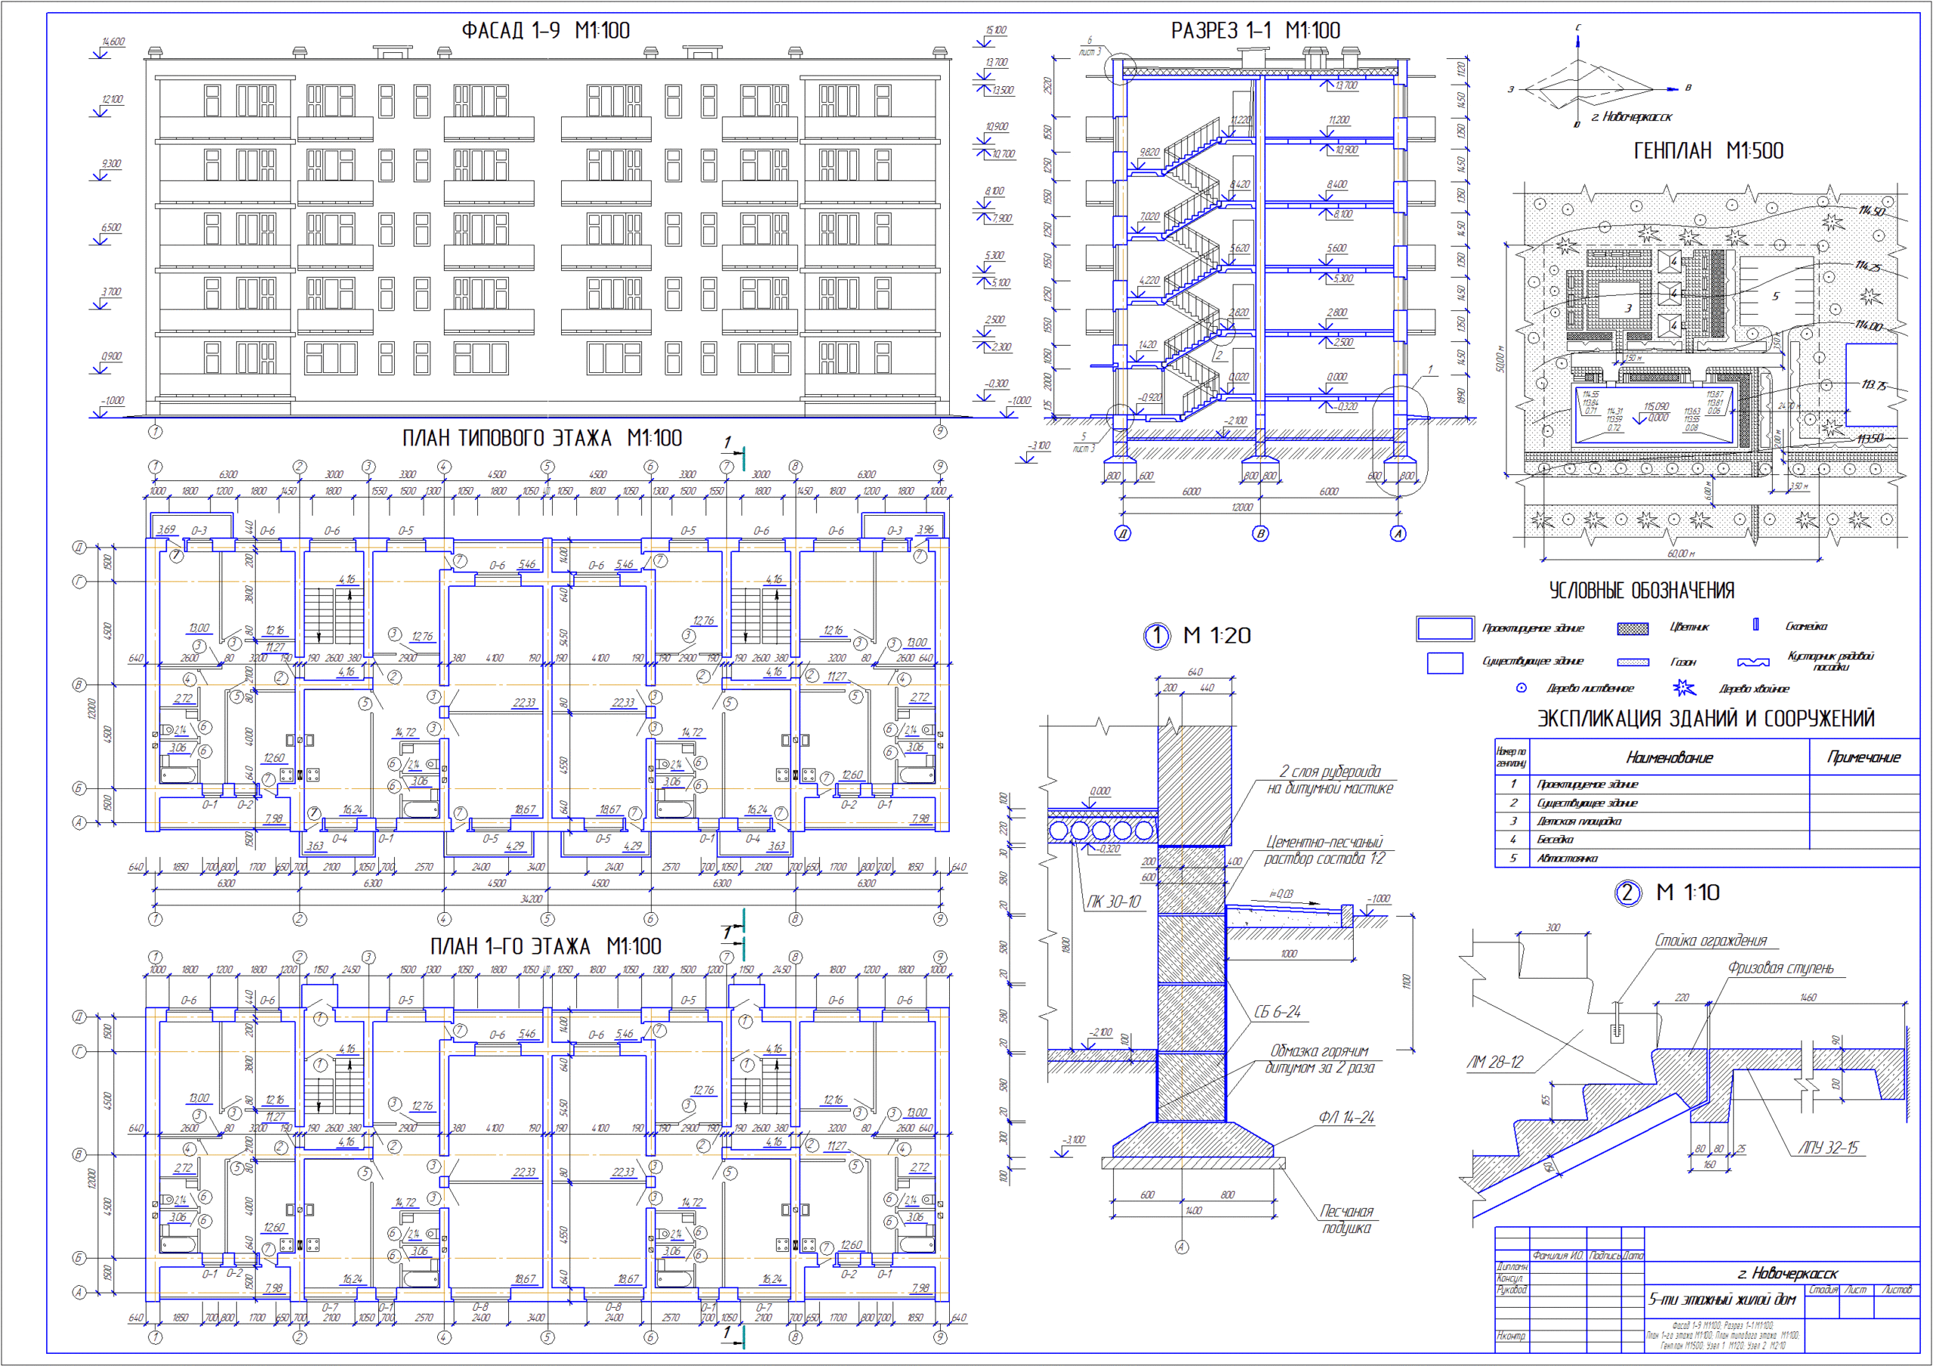Click 'г. Новочеркасск' under the north arrow
1933x1366 pixels.
pos(1631,117)
